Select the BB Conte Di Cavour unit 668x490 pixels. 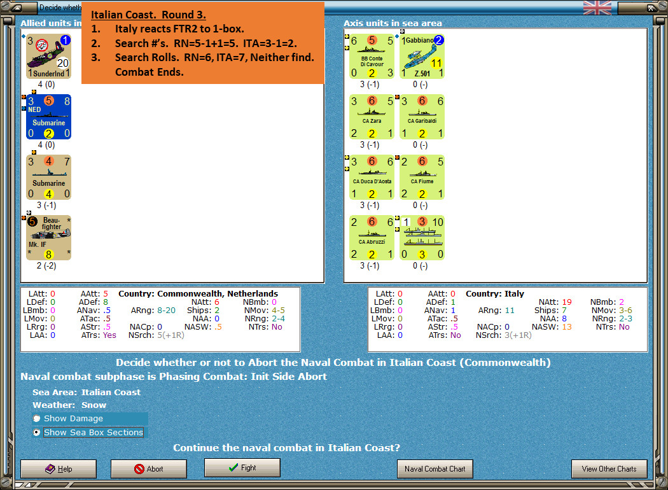372,56
